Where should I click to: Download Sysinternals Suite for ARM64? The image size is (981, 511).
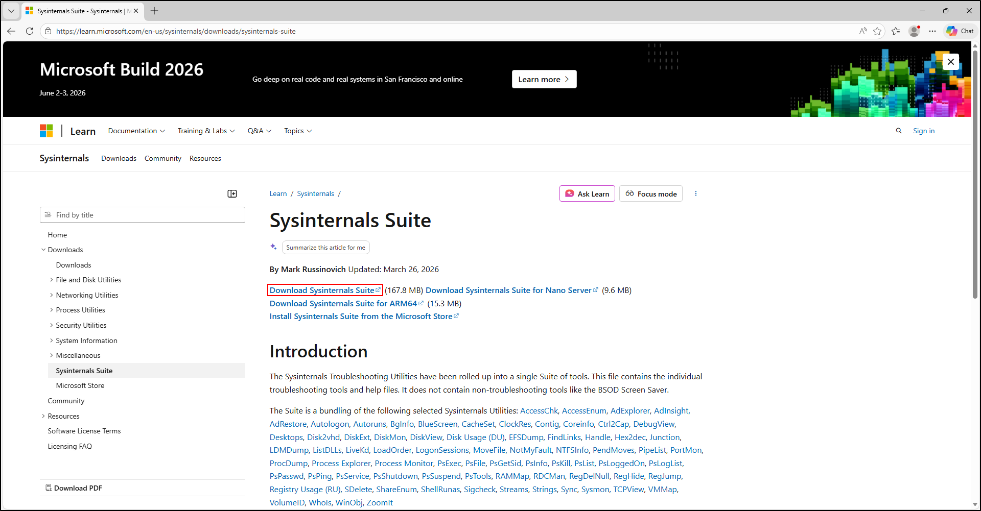(346, 303)
